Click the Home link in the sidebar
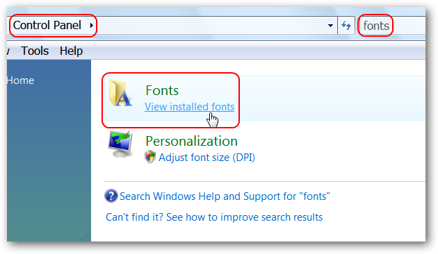438x254 pixels. [x=20, y=81]
